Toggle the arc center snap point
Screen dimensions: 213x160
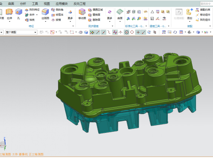point(127,32)
